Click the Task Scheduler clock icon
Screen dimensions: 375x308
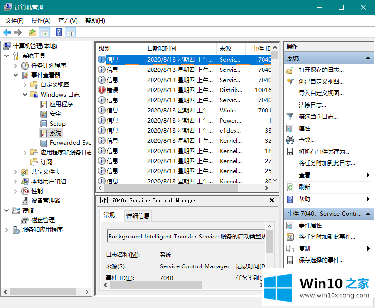click(x=25, y=65)
